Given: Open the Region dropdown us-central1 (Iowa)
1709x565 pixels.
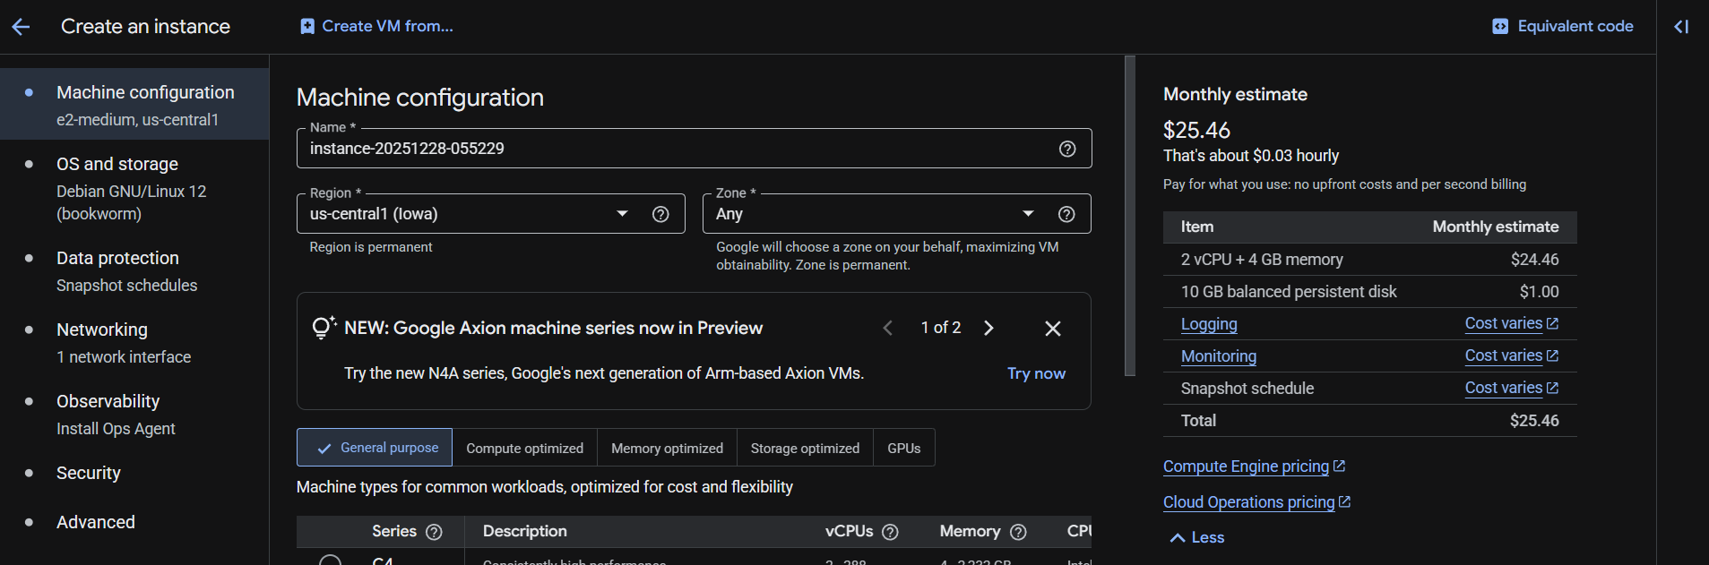Looking at the screenshot, I should click(491, 214).
